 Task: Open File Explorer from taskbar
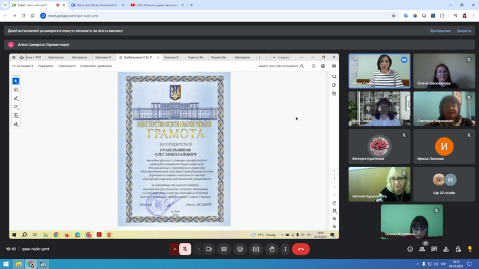[x=19, y=264]
